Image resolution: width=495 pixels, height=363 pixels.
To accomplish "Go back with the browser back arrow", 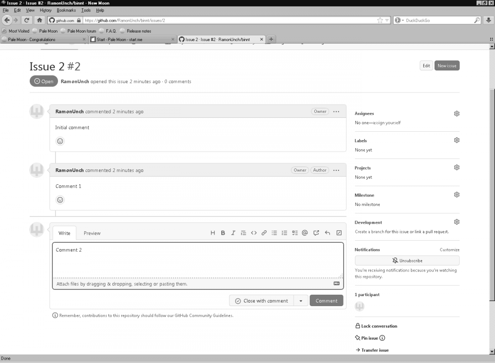I will click(x=7, y=20).
